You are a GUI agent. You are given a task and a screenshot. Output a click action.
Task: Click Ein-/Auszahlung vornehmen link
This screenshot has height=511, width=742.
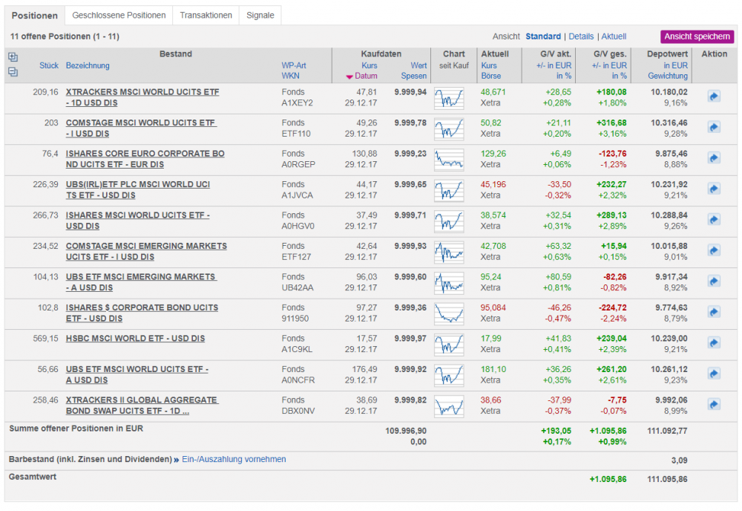point(234,460)
